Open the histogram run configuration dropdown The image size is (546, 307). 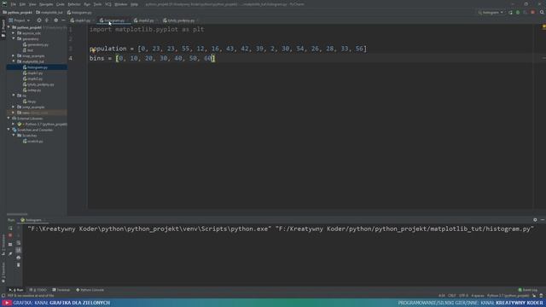[491, 13]
